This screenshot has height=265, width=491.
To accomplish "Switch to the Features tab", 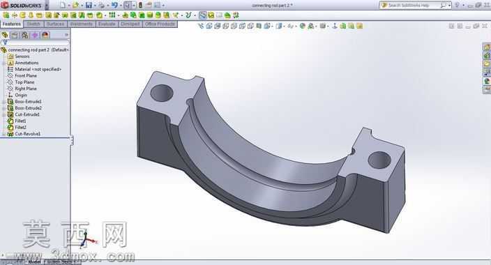I will pyautogui.click(x=12, y=24).
